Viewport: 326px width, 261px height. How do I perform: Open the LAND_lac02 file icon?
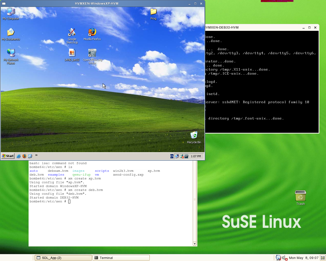72,53
